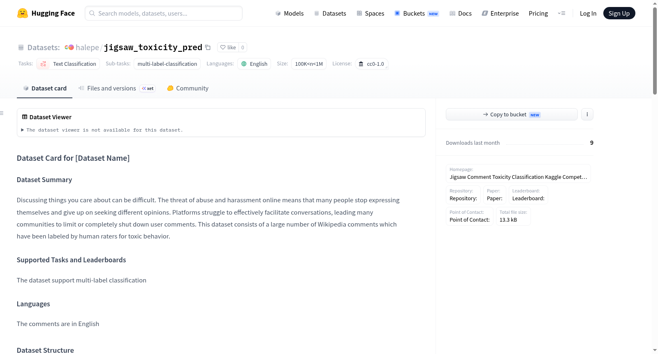
Task: Click the Community tab emoji icon
Action: pyautogui.click(x=170, y=88)
